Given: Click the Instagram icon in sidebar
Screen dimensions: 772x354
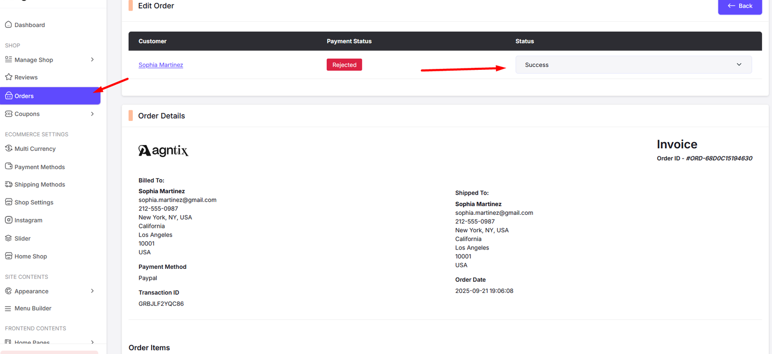Looking at the screenshot, I should point(8,220).
